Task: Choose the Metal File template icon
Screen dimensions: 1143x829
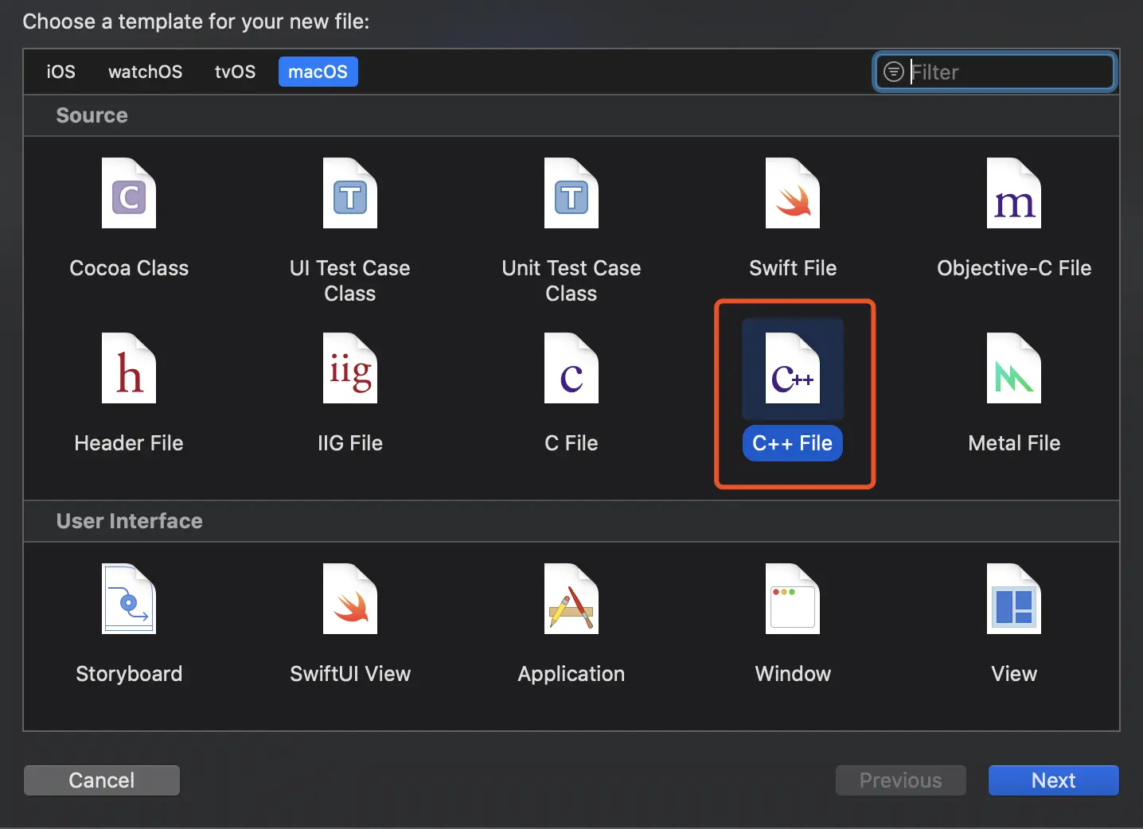Action: tap(1014, 368)
